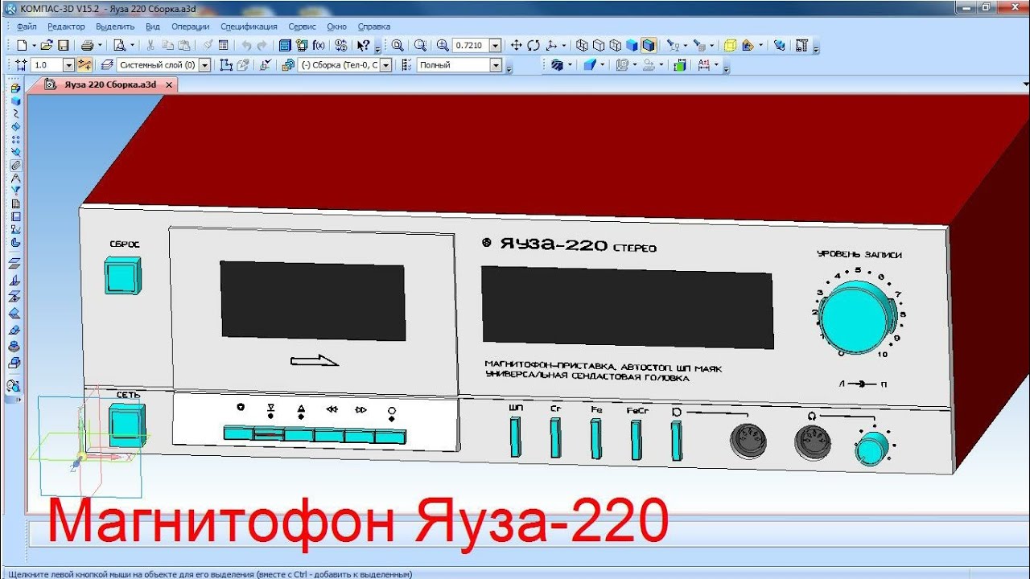Screen dimensions: 1030x579
Task: Select the offset plane tool in side panel
Action: click(15, 263)
